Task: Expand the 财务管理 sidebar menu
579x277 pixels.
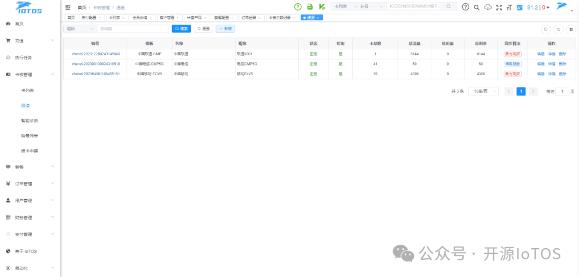Action: (30, 217)
